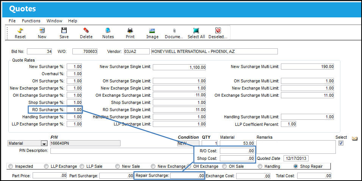Select the LLP Sale radio button
Viewport: 362px width, 181px height.
point(82,166)
